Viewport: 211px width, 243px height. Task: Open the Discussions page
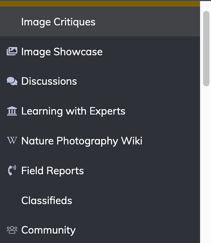coord(49,81)
